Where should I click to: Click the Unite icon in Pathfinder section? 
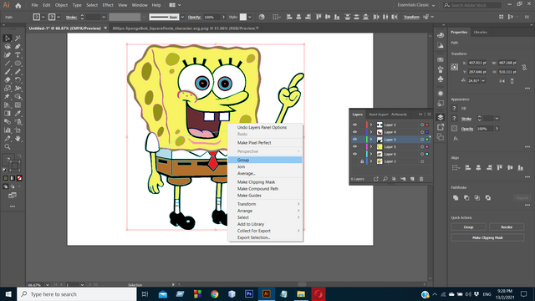pos(456,198)
